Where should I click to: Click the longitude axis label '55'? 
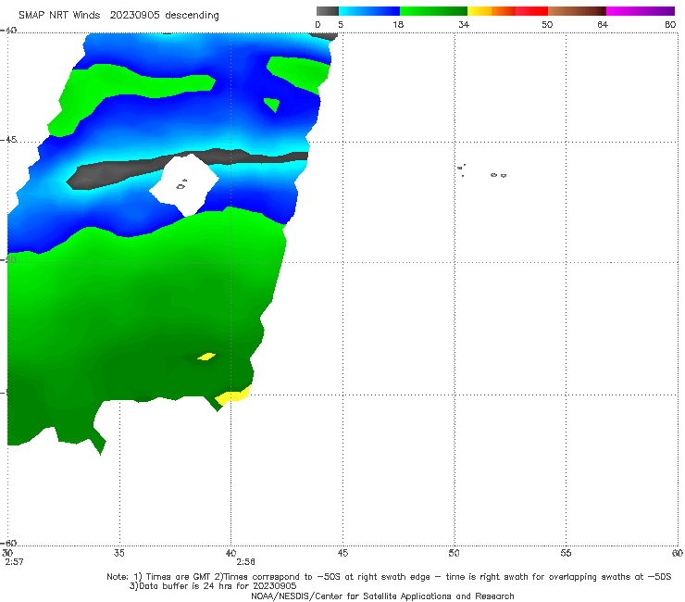click(x=566, y=553)
